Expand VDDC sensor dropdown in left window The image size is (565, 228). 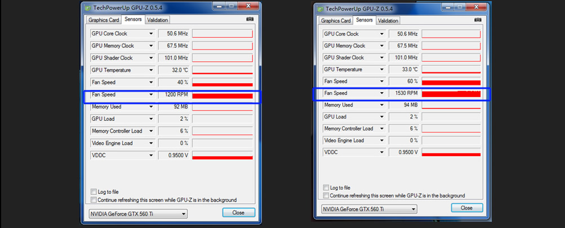click(150, 155)
